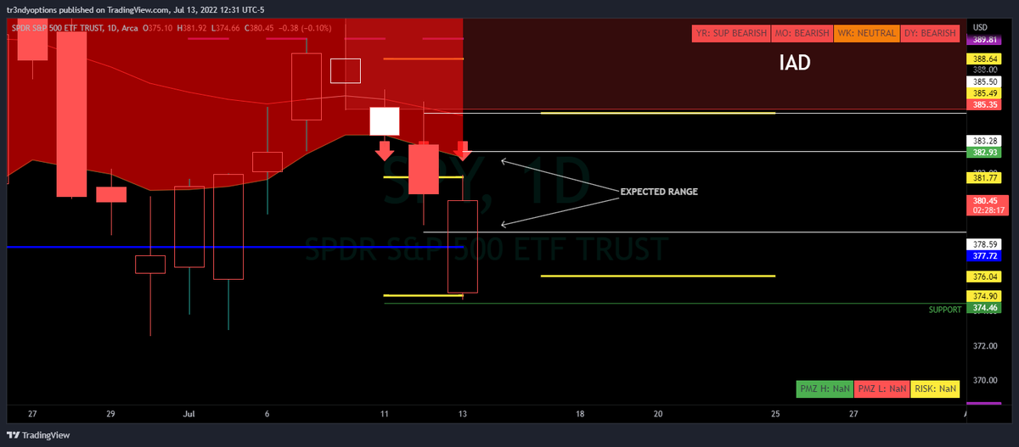The width and height of the screenshot is (1019, 447).
Task: Click the red down arrow above the July 11 white candle
Action: point(385,151)
